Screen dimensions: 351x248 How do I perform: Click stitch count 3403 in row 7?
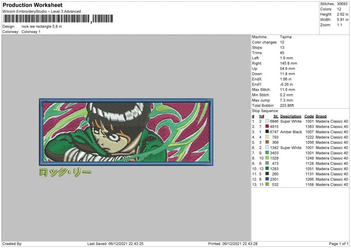(x=274, y=153)
